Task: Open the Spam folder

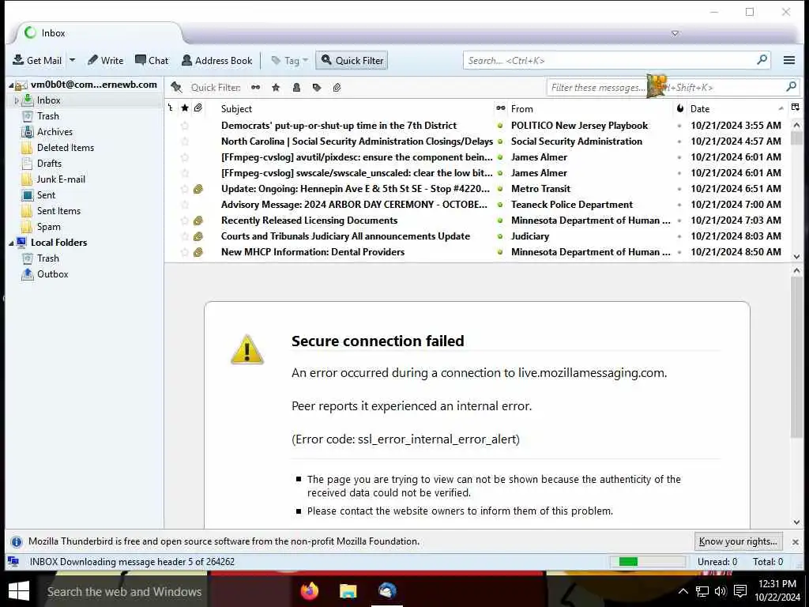Action: pos(48,227)
